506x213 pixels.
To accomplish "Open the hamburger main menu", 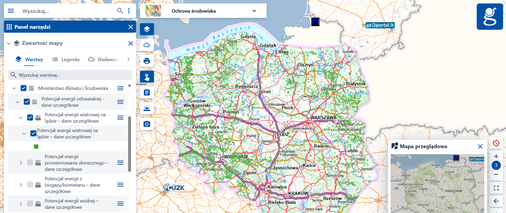I will 11,11.
